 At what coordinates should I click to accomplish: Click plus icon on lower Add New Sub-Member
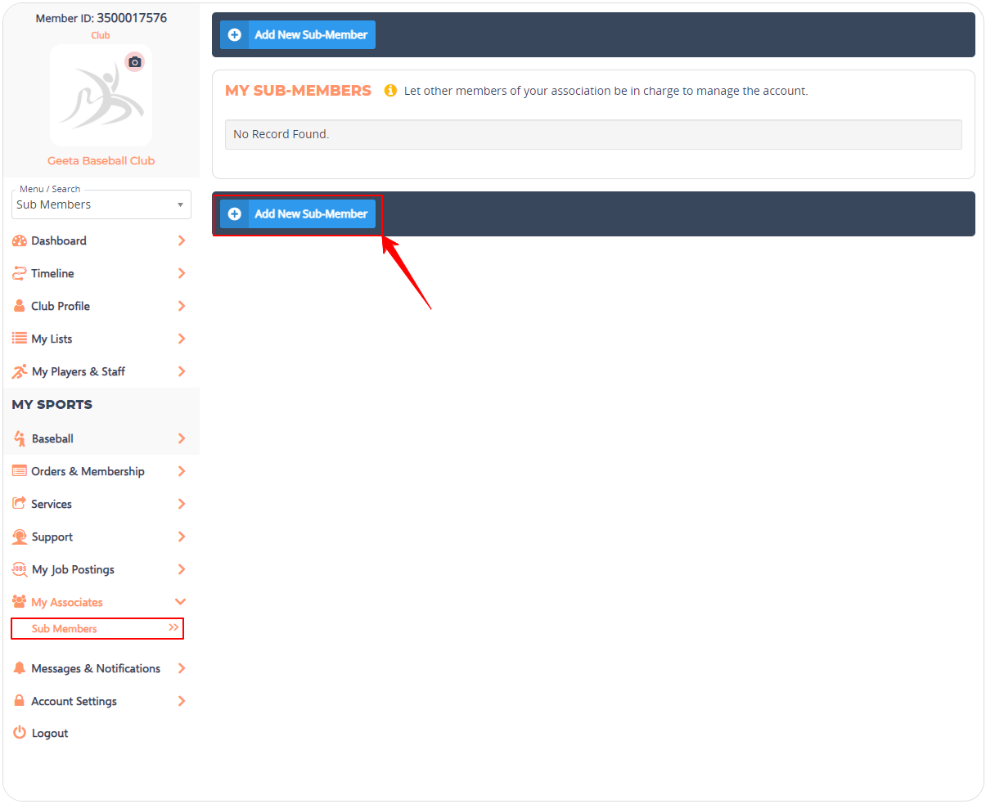235,214
